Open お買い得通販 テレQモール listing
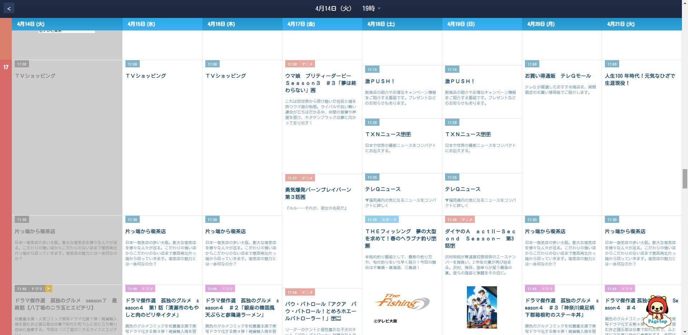 click(x=558, y=76)
